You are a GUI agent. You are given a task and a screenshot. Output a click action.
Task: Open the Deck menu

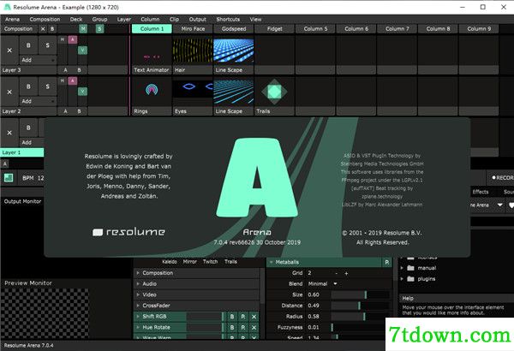[x=76, y=20]
